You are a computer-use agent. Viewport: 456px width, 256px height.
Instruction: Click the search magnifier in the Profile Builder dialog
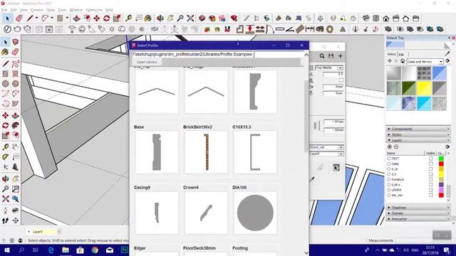tap(322, 55)
